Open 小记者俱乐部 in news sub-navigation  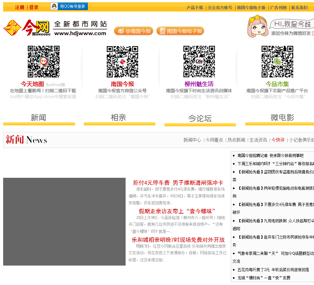pos(301,140)
